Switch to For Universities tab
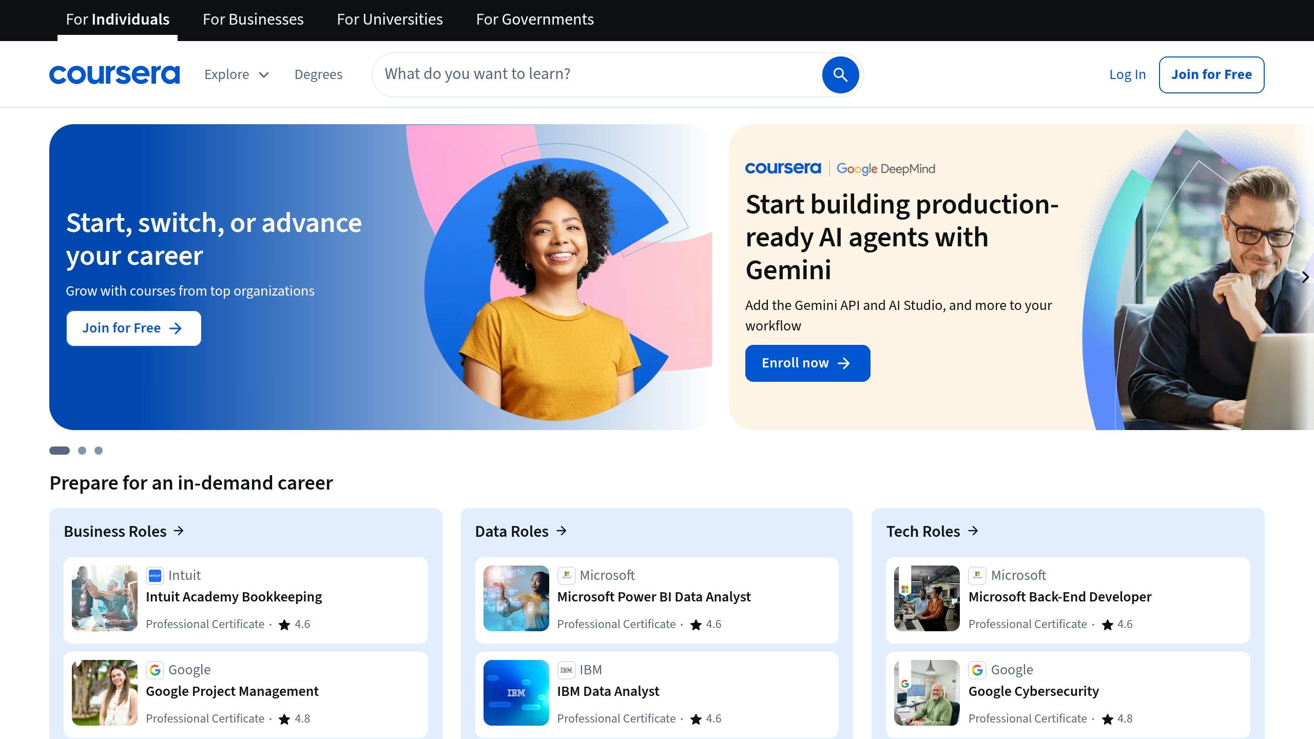Viewport: 1314px width, 739px height. point(390,20)
